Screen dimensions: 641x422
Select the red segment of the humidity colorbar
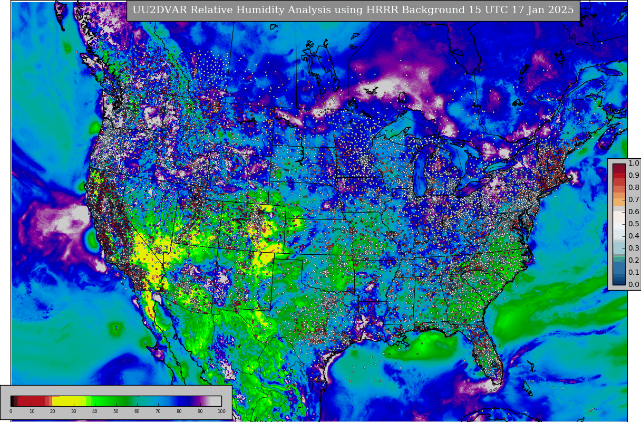coord(32,401)
